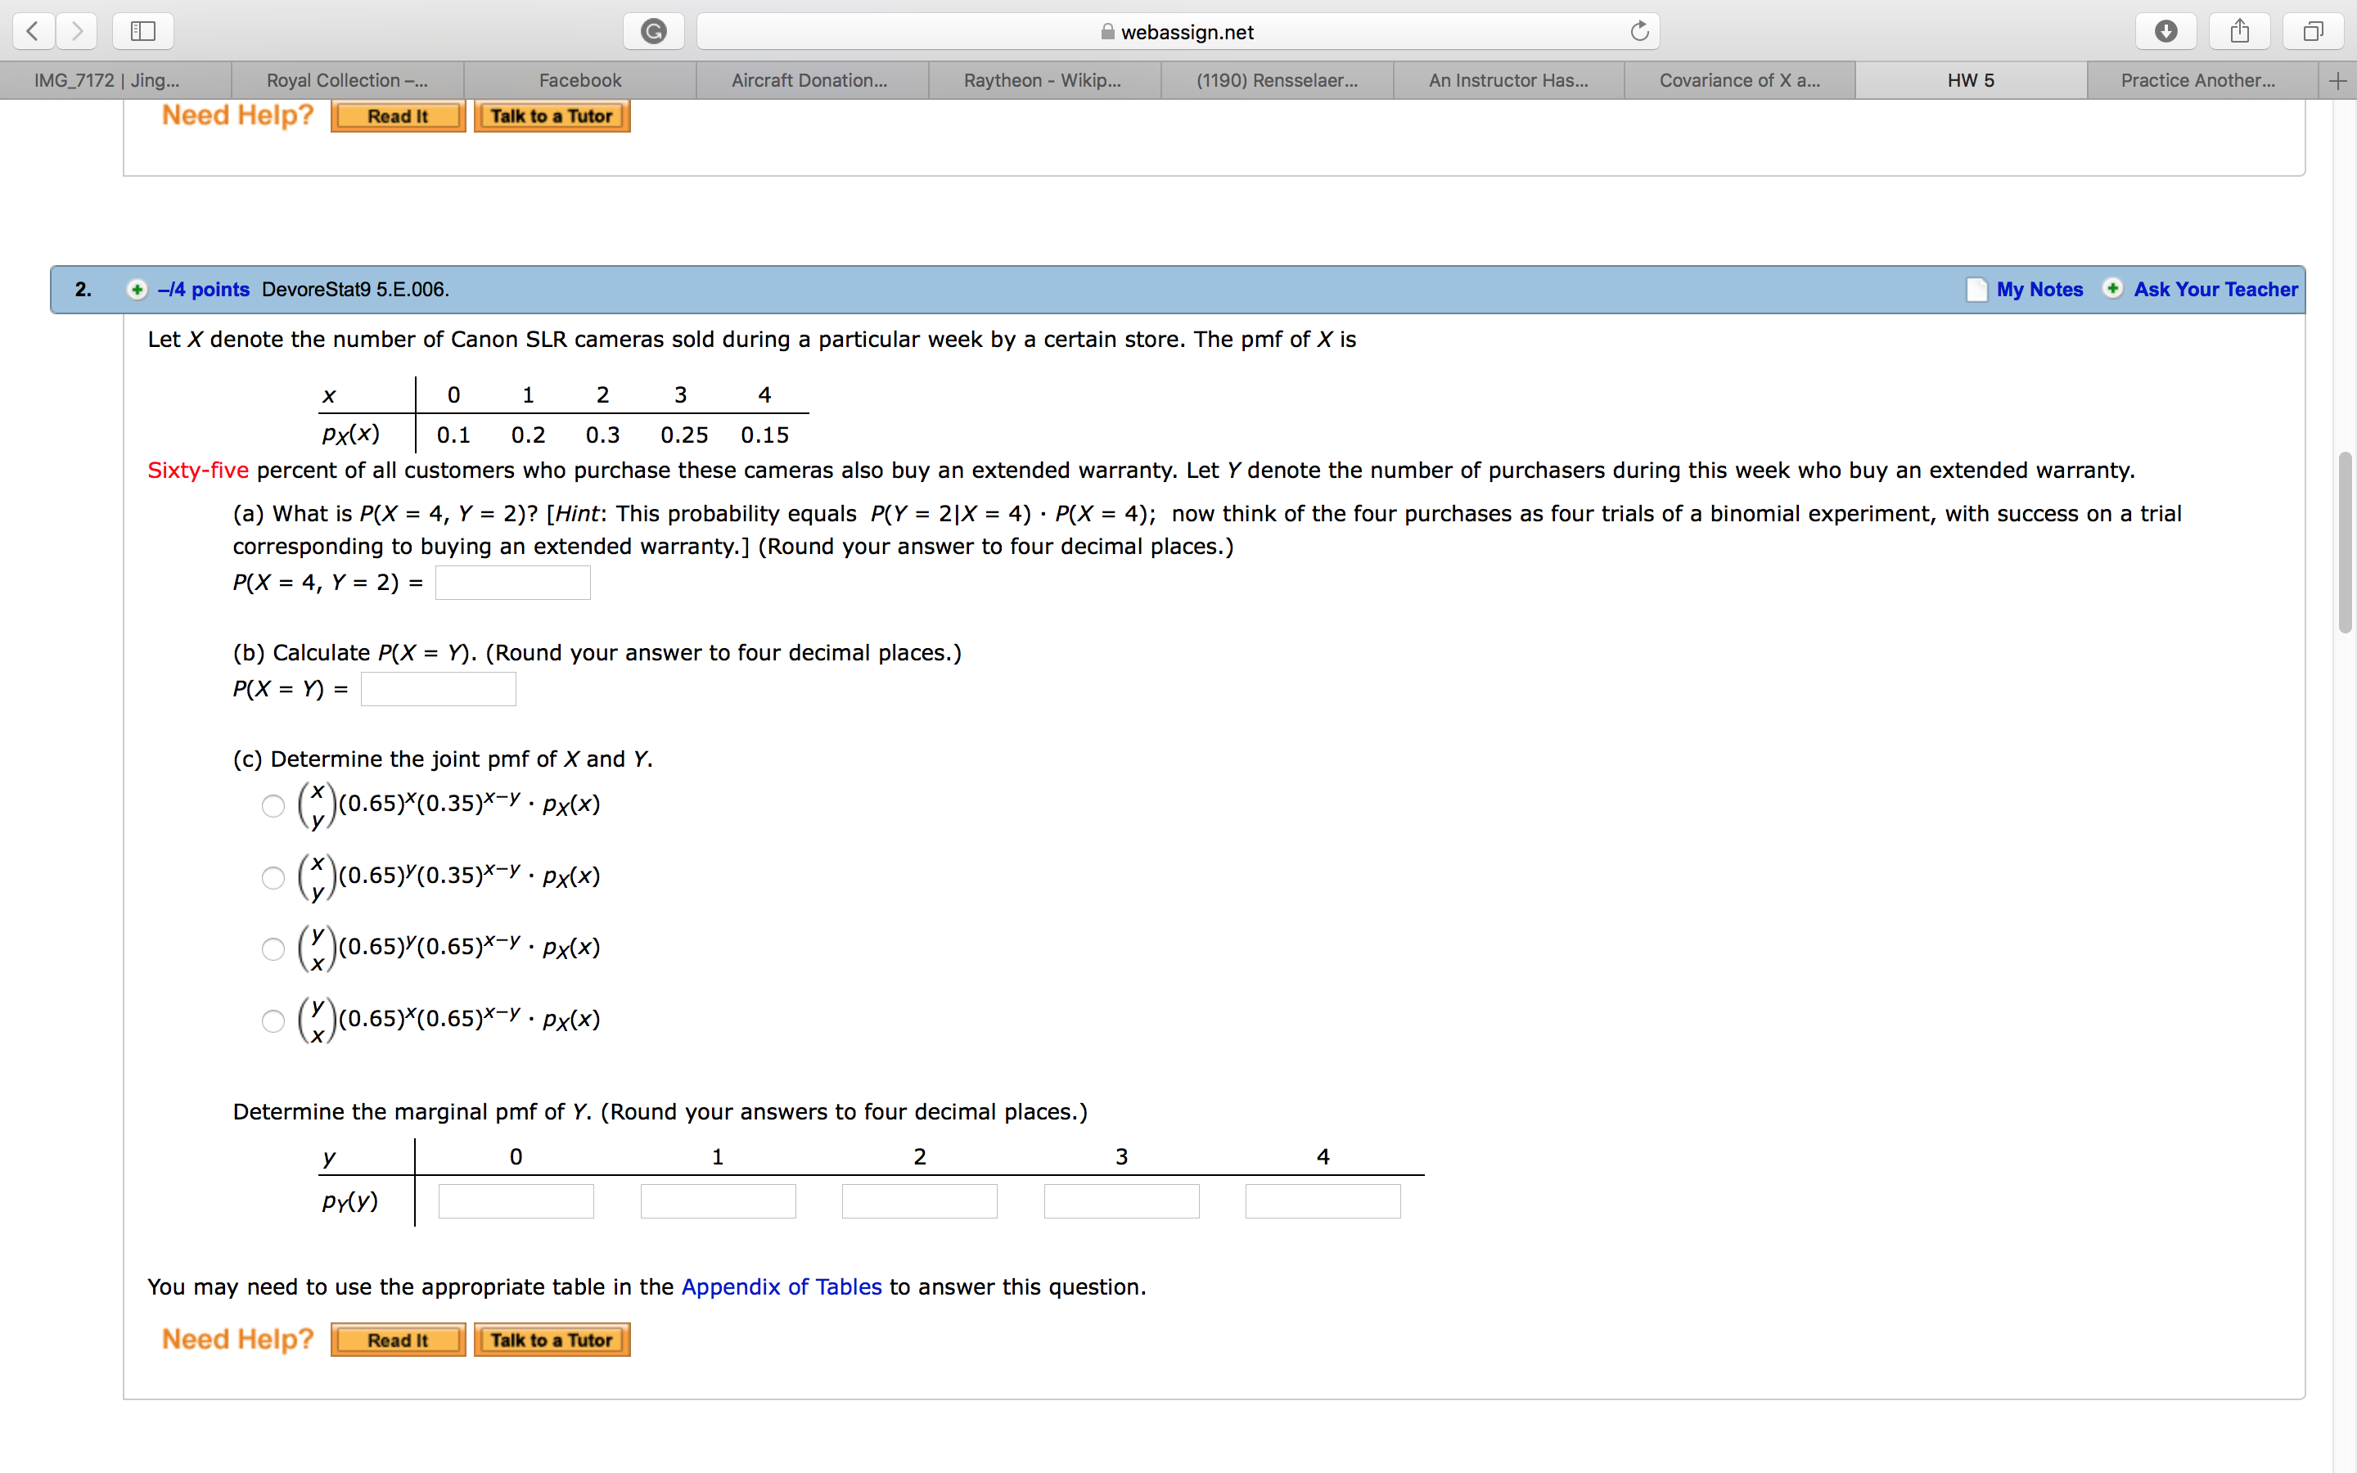Open the Downloads popover
The height and width of the screenshot is (1473, 2357).
(2166, 30)
